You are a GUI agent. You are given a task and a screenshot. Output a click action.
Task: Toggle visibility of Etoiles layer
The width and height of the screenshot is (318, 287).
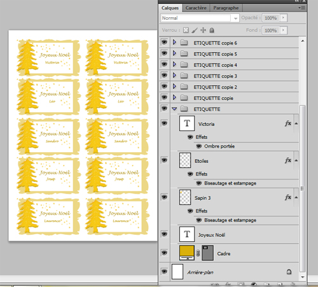click(164, 160)
